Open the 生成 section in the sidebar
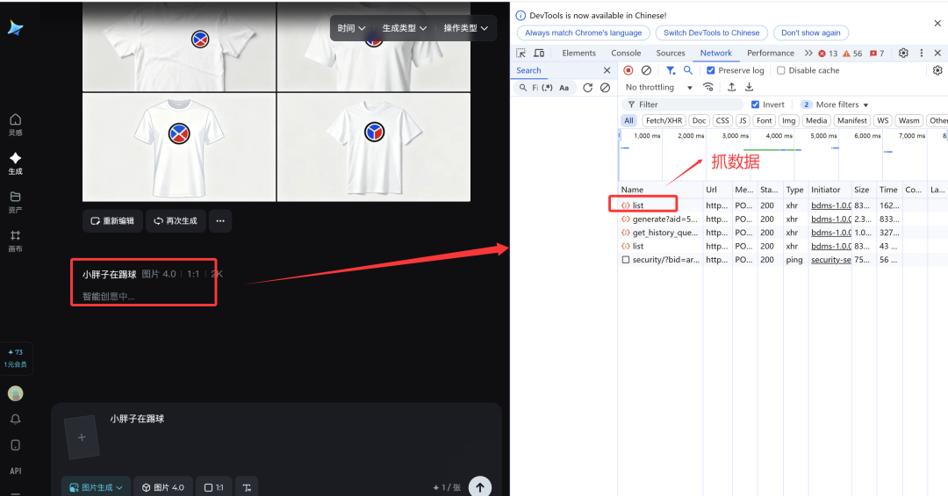This screenshot has width=948, height=496. pos(15,163)
